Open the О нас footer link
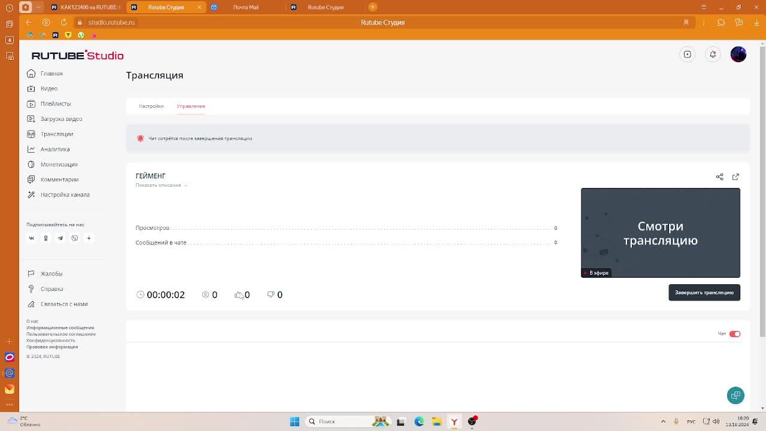This screenshot has width=766, height=431. click(x=32, y=321)
